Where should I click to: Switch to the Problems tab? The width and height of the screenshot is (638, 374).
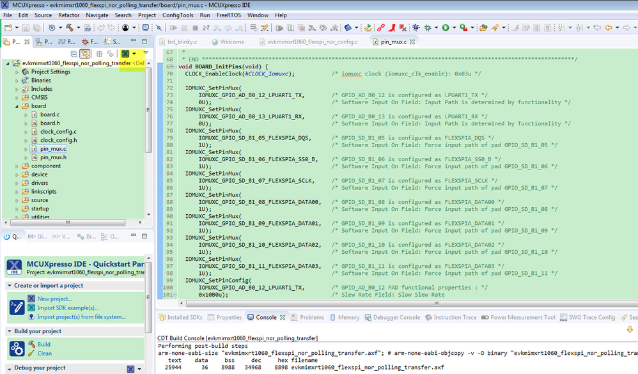point(312,317)
